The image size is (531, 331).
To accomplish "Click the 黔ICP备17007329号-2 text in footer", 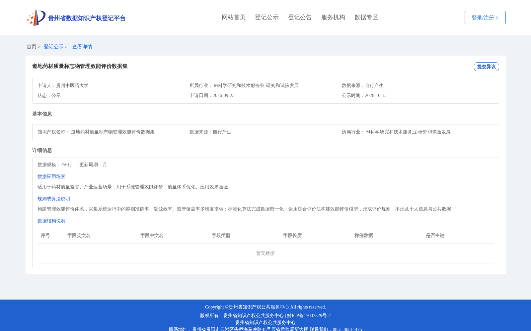I will [x=309, y=315].
